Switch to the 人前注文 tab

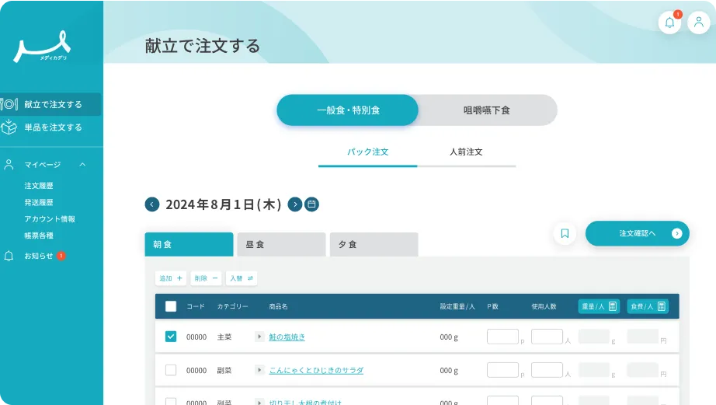pos(466,152)
